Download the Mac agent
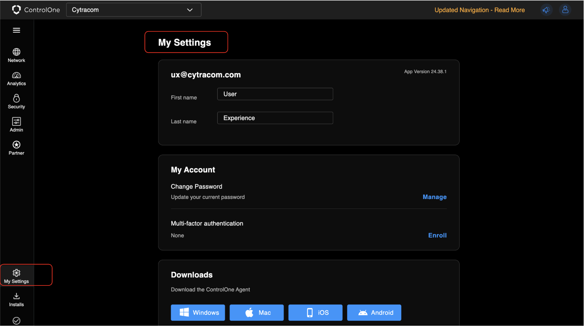The image size is (585, 327). click(x=257, y=313)
